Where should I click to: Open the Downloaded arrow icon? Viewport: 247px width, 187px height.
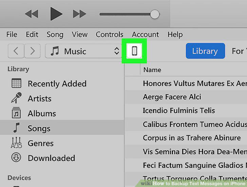pyautogui.click(x=16, y=157)
